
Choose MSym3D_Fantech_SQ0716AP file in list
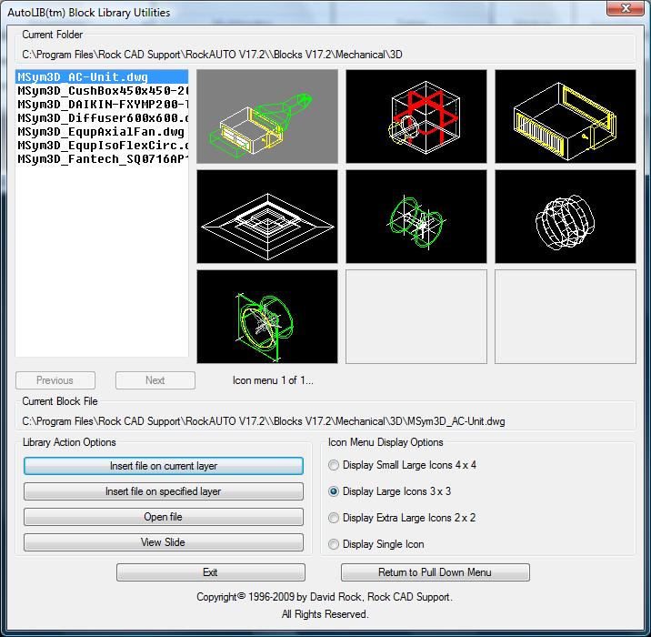102,159
